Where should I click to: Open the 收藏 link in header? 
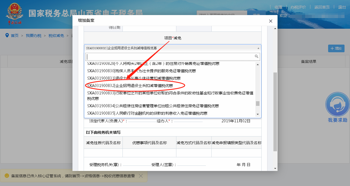[278, 7]
